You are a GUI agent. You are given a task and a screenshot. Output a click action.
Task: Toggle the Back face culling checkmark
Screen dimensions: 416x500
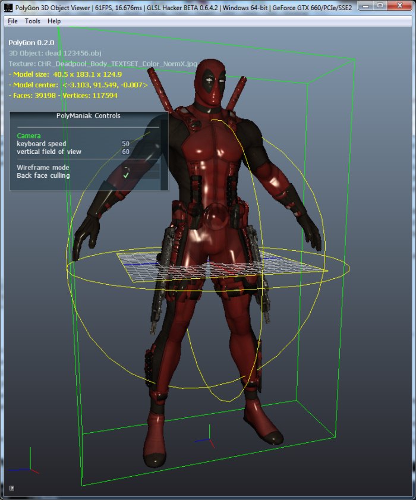[x=126, y=175]
